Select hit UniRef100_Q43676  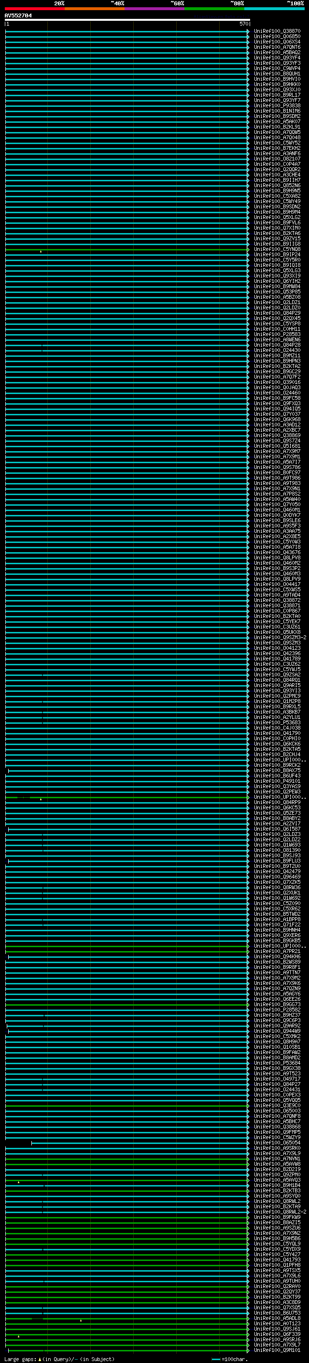(x=277, y=552)
